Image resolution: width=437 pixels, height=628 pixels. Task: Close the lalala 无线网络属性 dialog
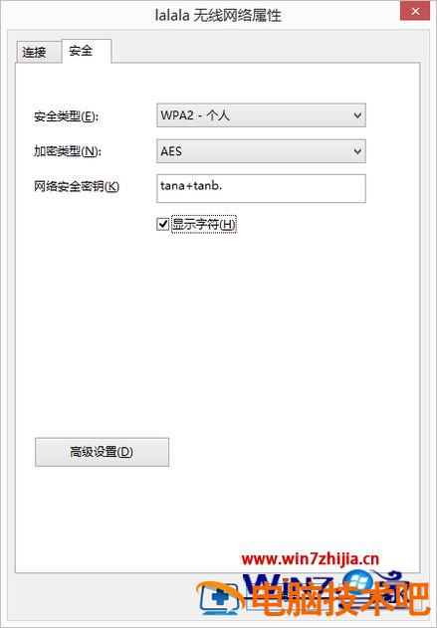point(415,11)
